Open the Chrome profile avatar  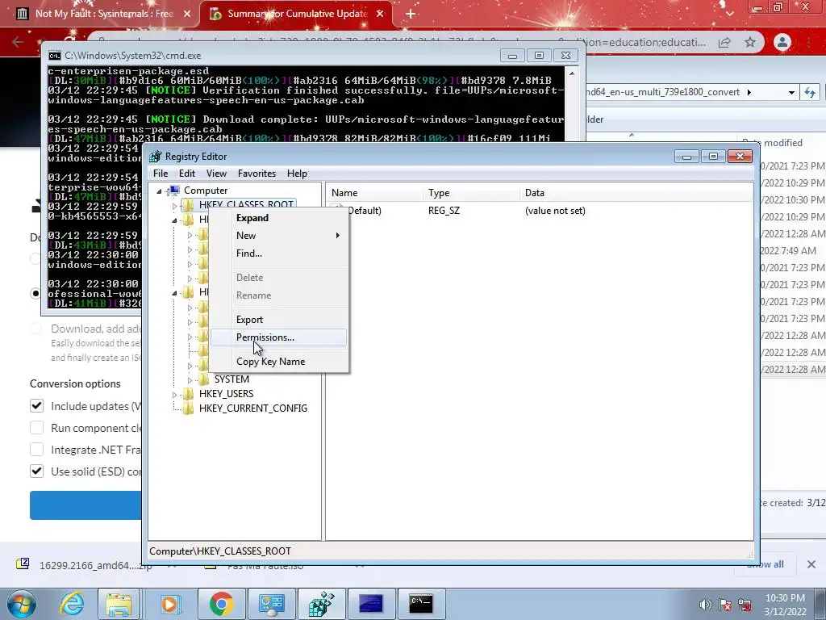click(x=782, y=42)
